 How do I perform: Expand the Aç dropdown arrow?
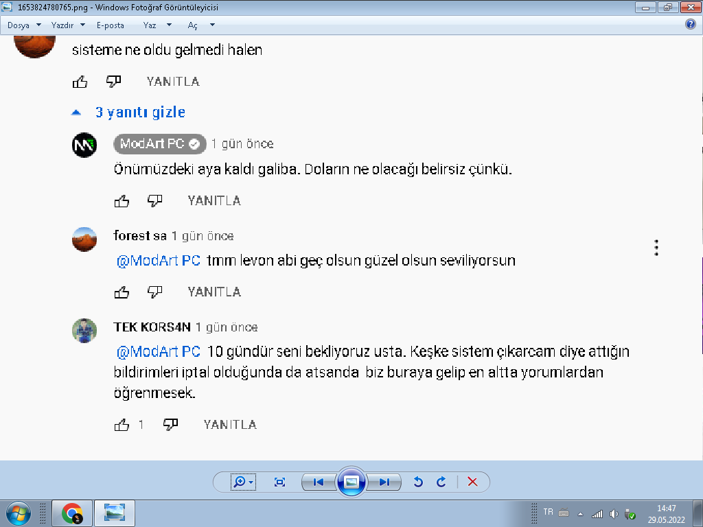coord(213,25)
